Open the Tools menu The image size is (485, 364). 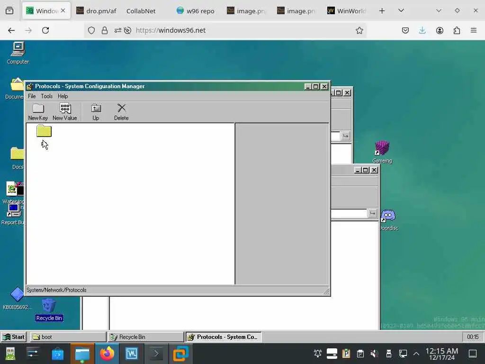click(47, 96)
